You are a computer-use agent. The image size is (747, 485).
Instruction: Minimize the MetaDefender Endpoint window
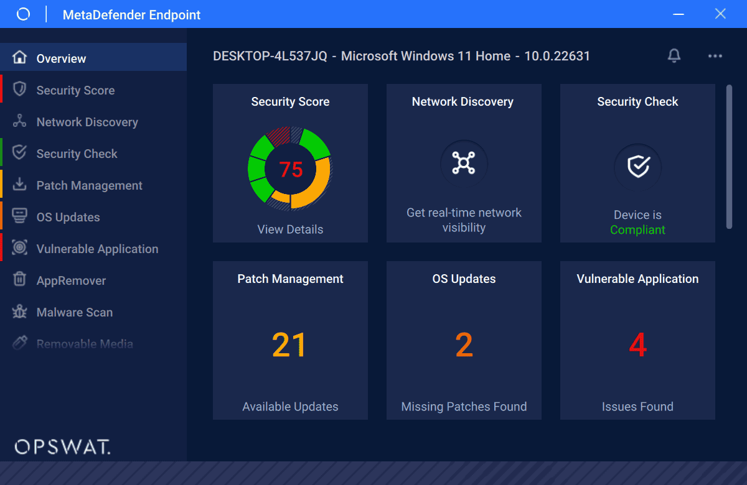[680, 14]
